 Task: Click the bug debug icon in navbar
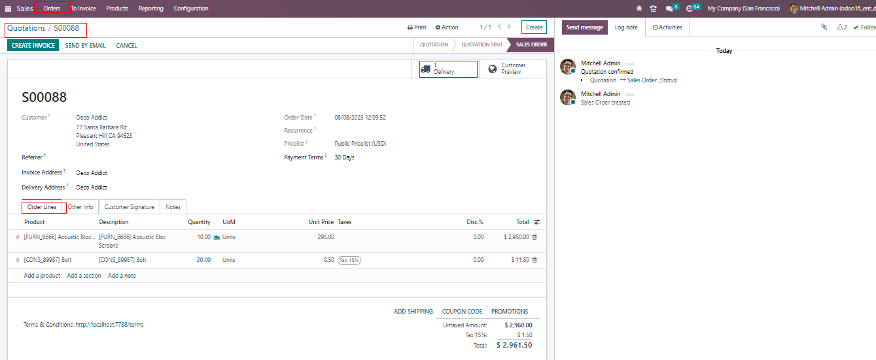[x=639, y=8]
